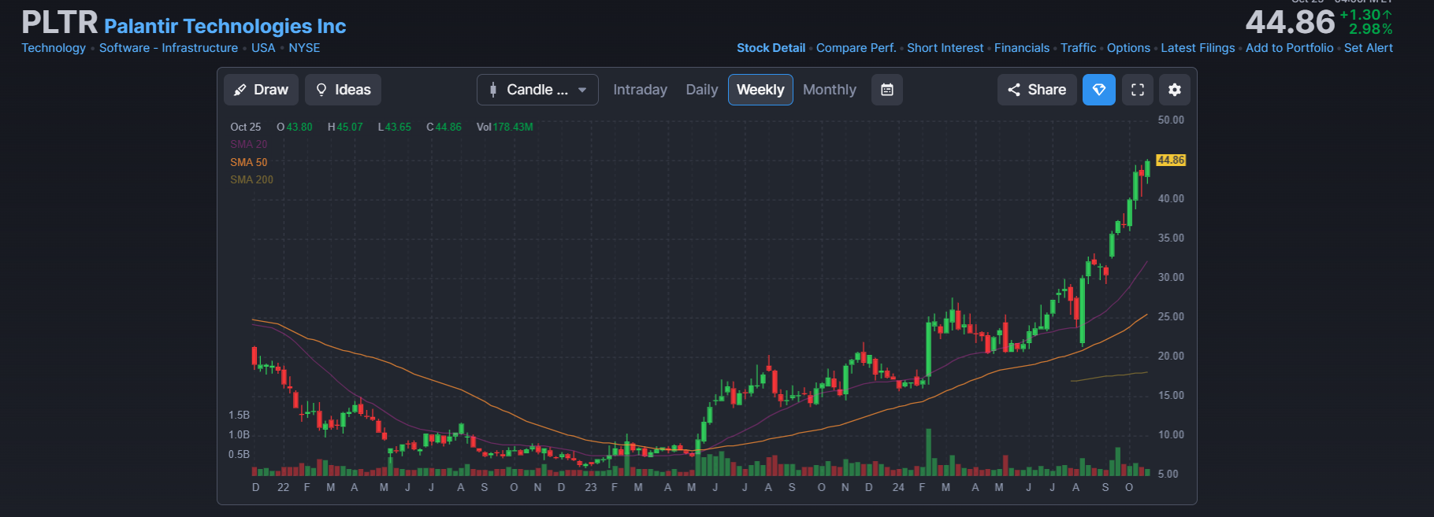The image size is (1434, 517).
Task: Open the calendar date range picker
Action: (887, 90)
